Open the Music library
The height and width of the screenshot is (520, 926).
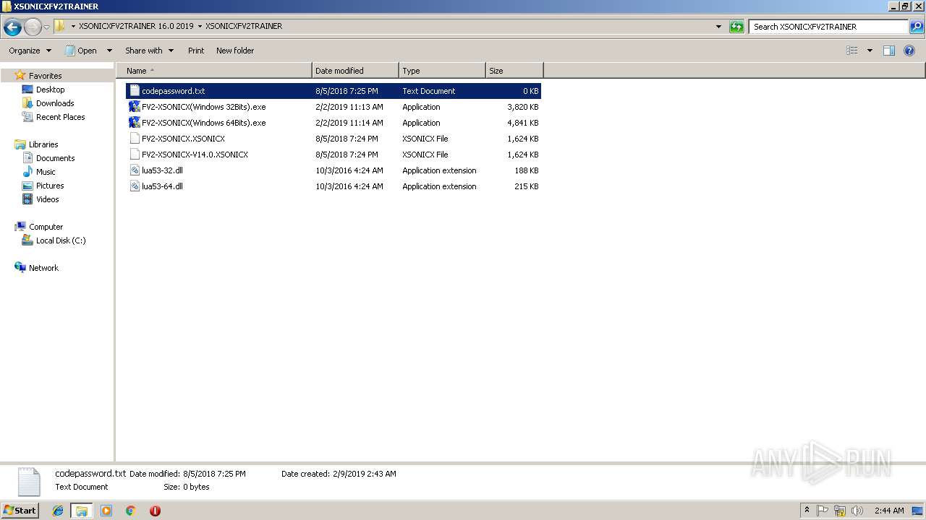46,172
